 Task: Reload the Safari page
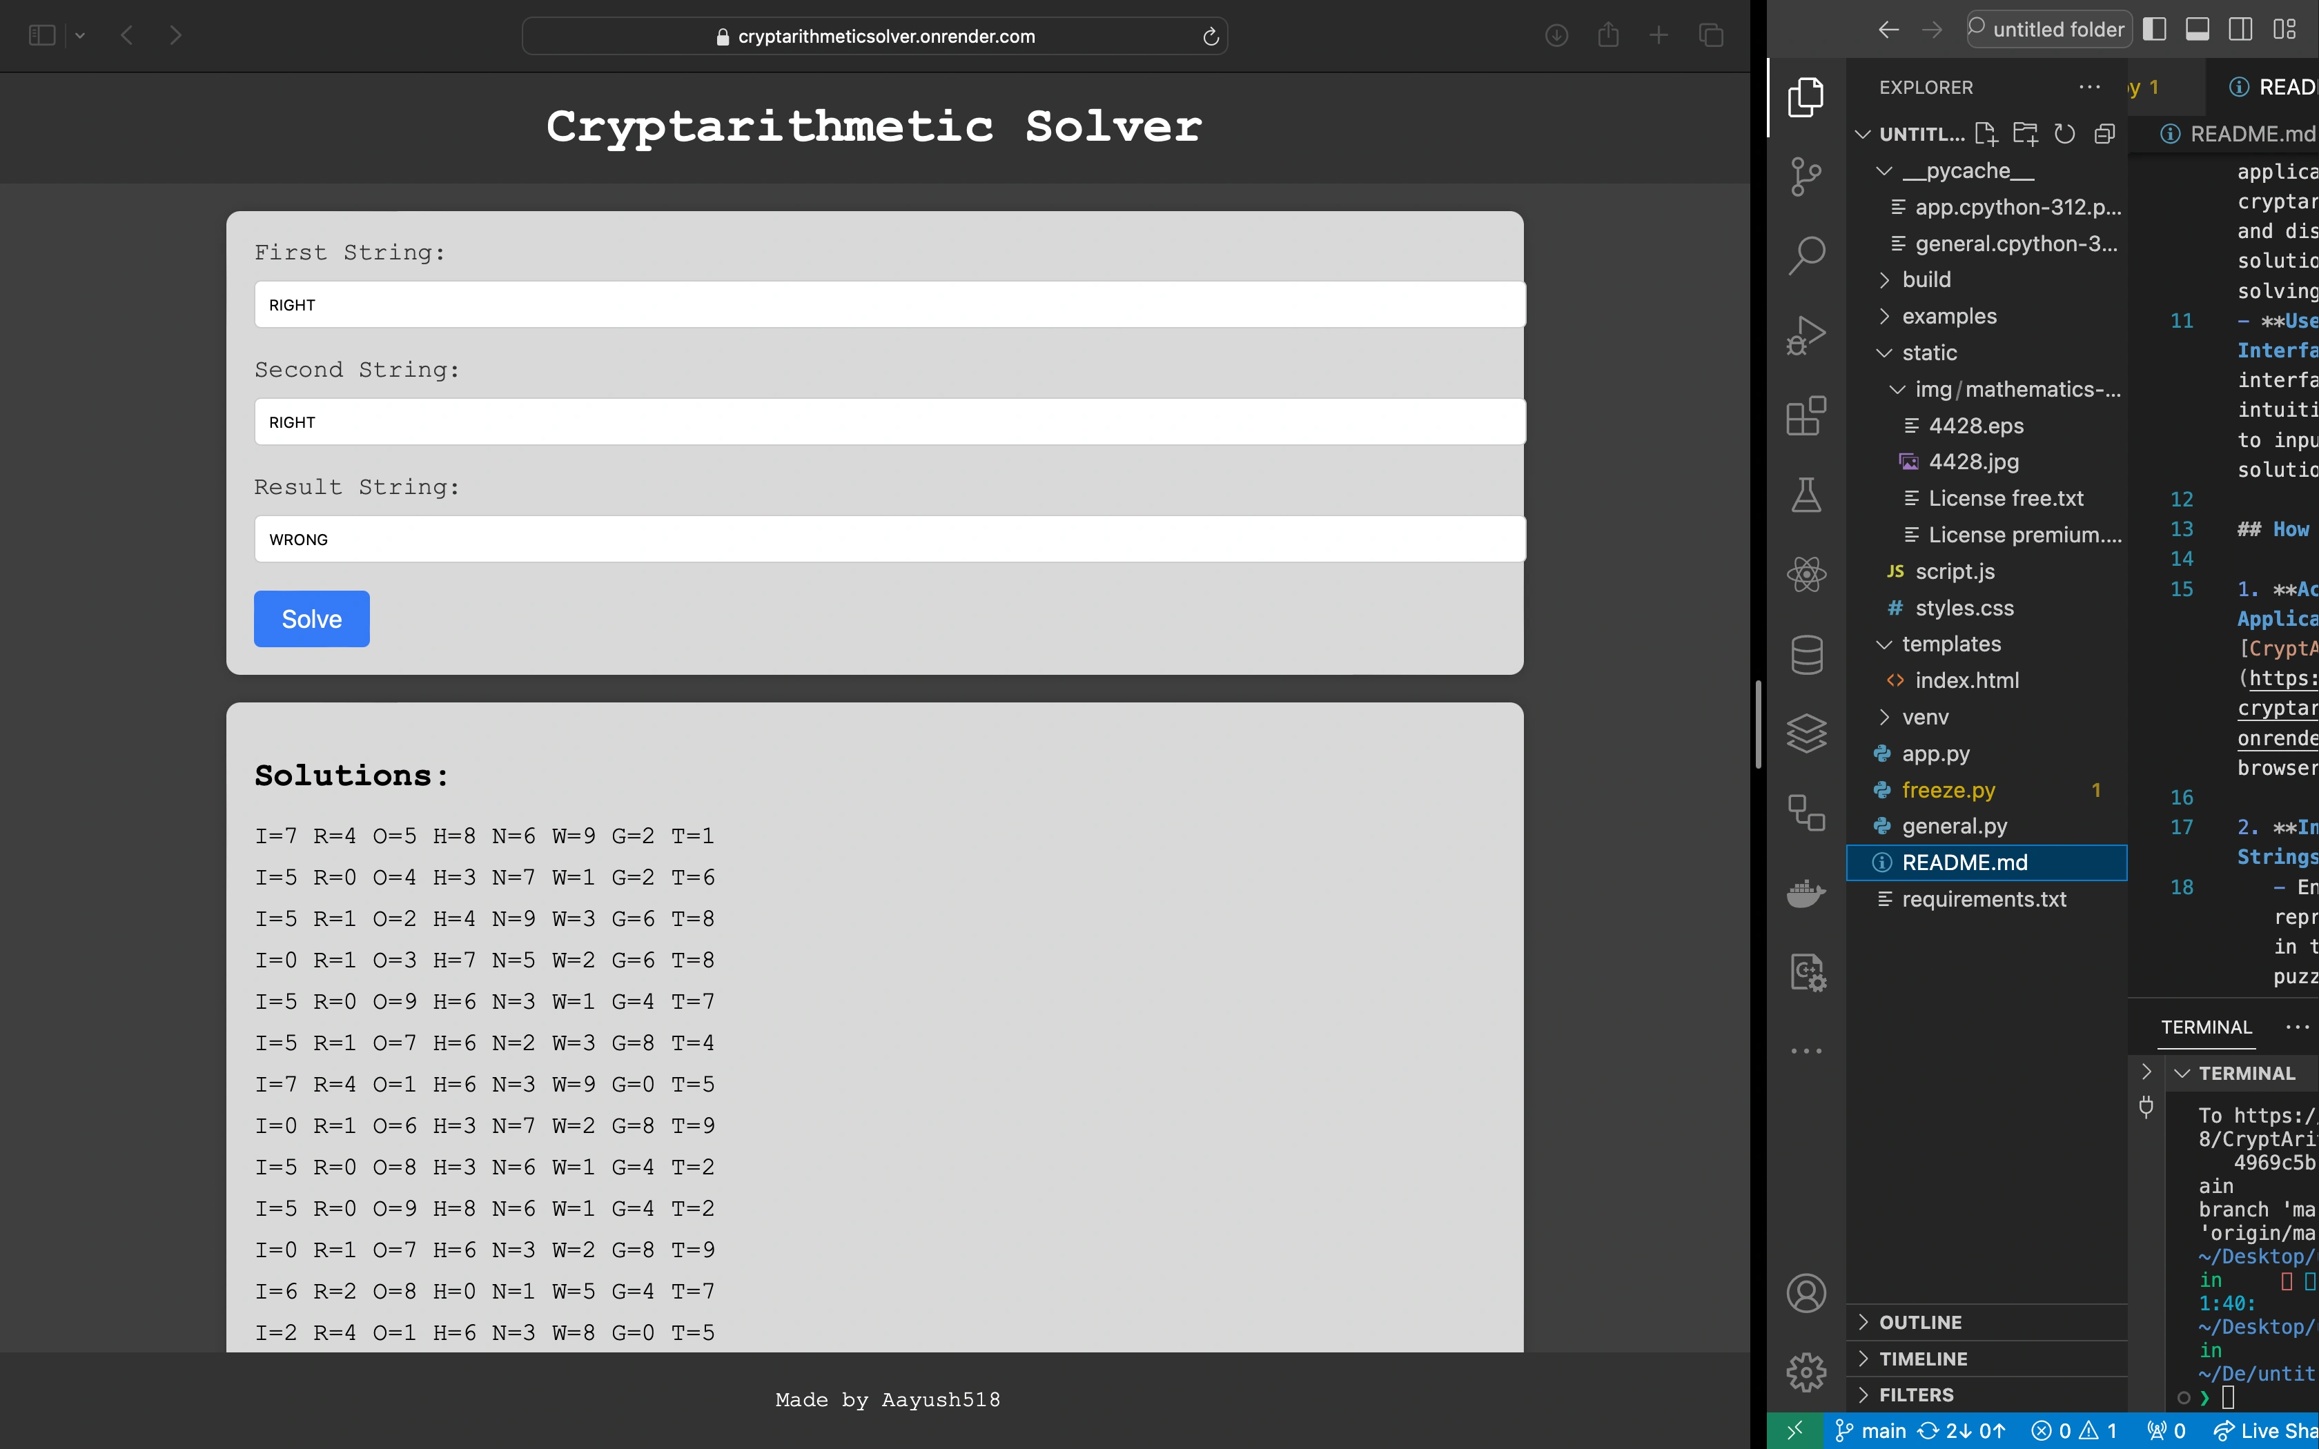pyautogui.click(x=1211, y=37)
